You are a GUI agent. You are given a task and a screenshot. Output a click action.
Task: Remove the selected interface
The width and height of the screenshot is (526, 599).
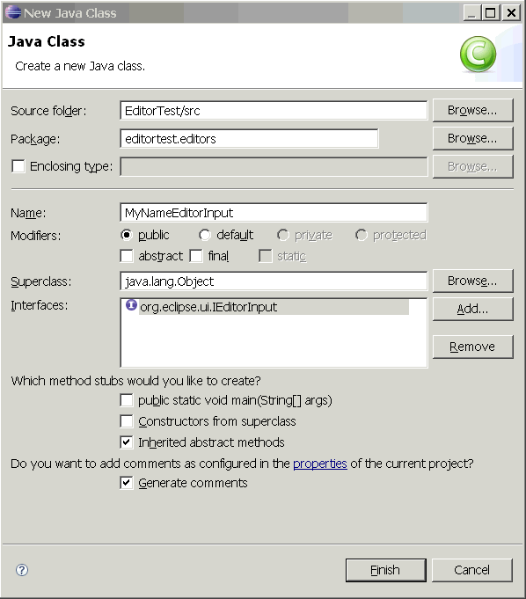472,347
